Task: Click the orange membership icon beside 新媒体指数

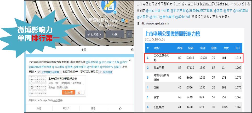Action: [x=127, y=21]
